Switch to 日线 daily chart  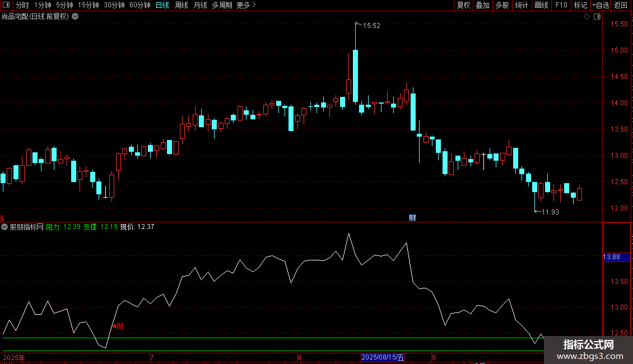click(162, 5)
